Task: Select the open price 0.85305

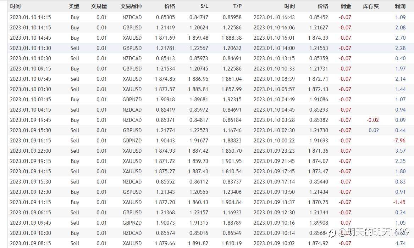Action: pos(165,17)
